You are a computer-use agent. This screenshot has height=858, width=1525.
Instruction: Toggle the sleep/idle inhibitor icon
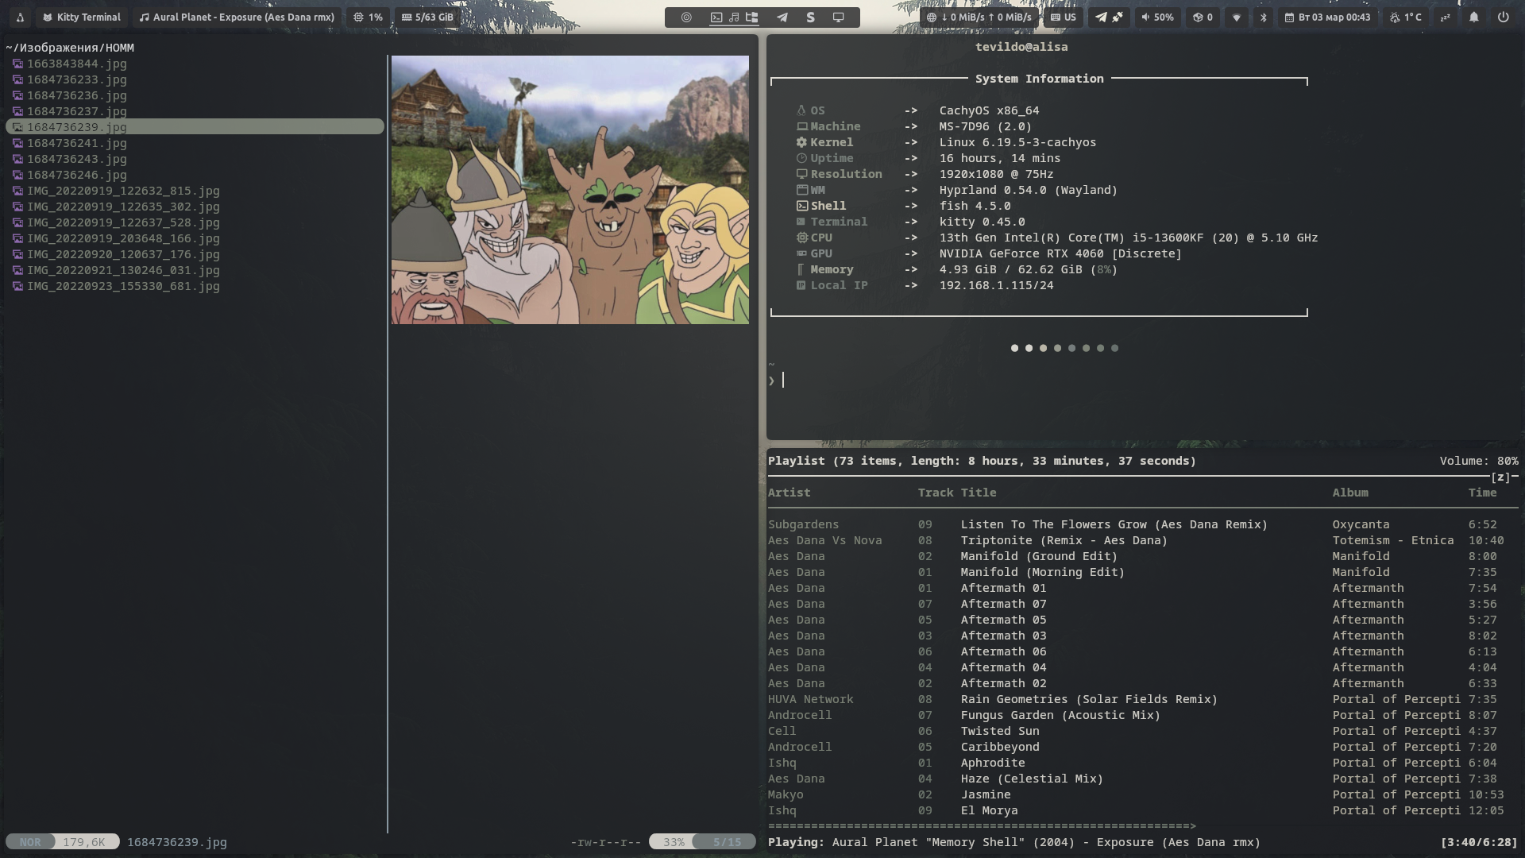(x=1445, y=17)
